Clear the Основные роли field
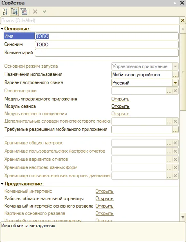The width and height of the screenshot is (186, 242). (x=175, y=91)
